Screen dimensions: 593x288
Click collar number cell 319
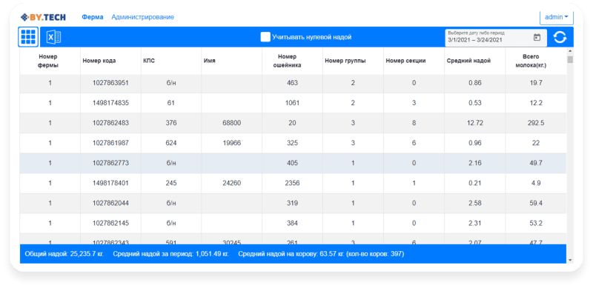tap(292, 204)
